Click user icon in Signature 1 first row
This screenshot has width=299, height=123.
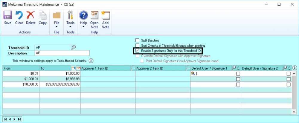[x=193, y=74]
